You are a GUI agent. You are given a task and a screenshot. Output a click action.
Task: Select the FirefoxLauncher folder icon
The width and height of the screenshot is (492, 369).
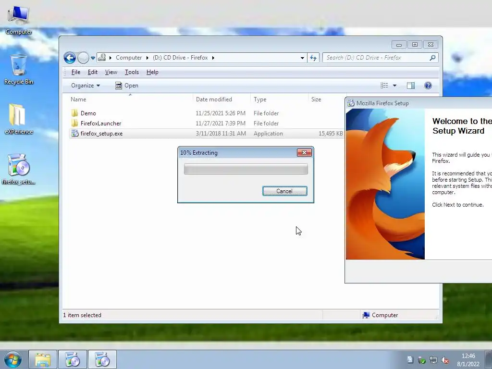(74, 123)
